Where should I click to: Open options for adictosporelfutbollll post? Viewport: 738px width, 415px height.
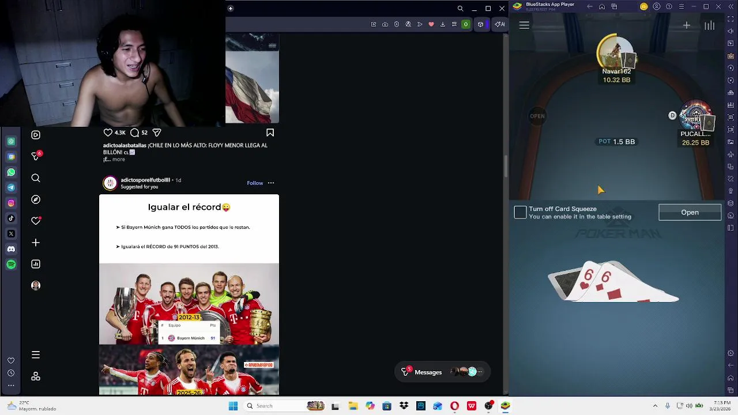pyautogui.click(x=271, y=183)
